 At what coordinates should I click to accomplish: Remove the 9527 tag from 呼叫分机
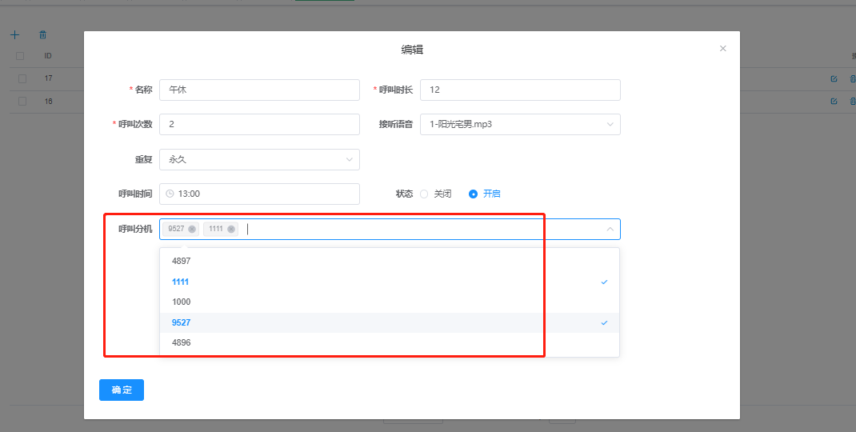(x=192, y=229)
